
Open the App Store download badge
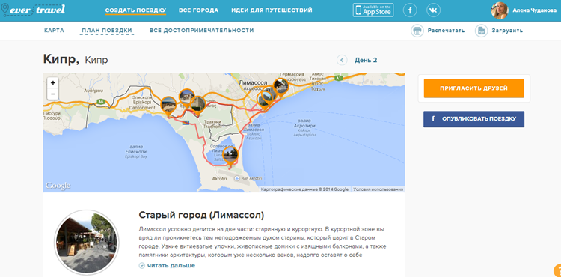pos(373,10)
